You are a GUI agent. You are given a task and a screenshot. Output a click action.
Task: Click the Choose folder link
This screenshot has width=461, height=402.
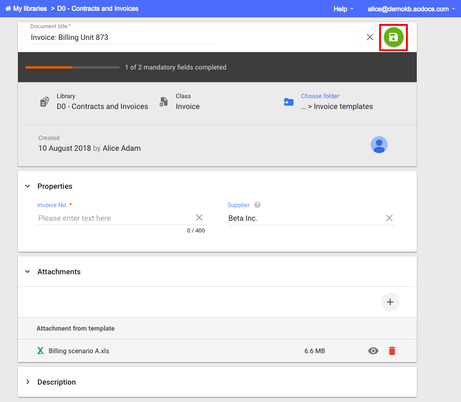pos(320,96)
